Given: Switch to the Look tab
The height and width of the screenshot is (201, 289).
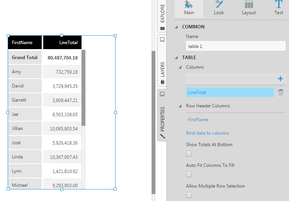Looking at the screenshot, I should tap(219, 8).
